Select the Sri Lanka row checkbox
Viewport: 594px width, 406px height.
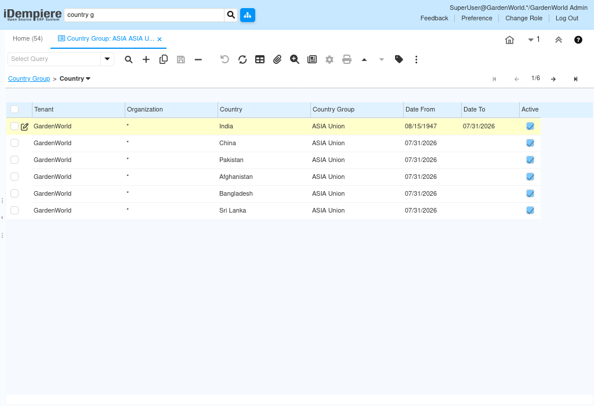[x=15, y=210]
